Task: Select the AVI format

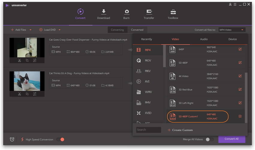Action: tap(148, 82)
